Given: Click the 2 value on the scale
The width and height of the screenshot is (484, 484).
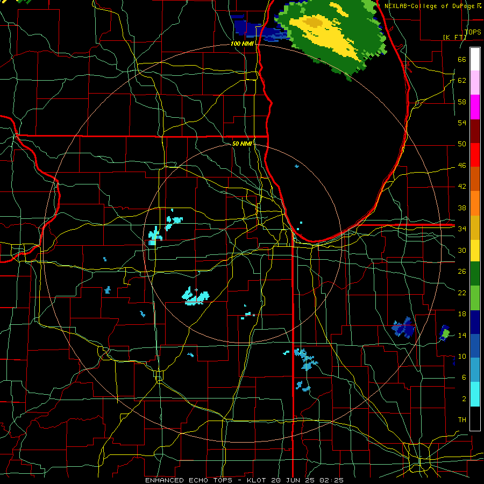Looking at the screenshot, I should 464,398.
